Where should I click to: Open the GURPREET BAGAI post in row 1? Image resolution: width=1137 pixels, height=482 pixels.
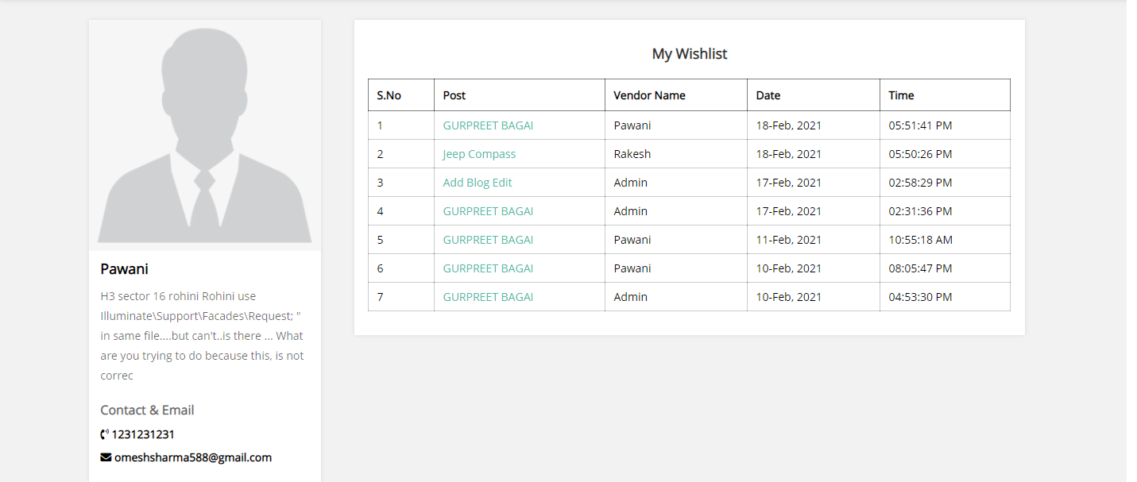coord(488,125)
